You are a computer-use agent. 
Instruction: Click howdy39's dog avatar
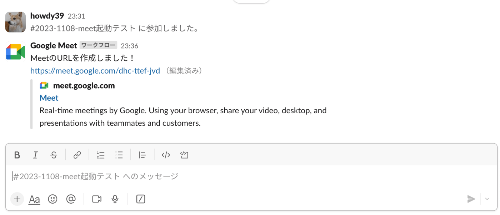[15, 22]
